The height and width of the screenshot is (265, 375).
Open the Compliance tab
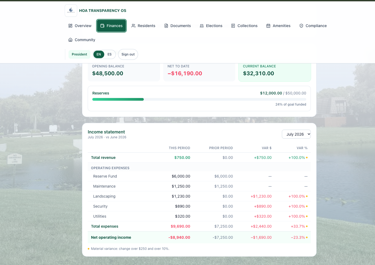click(x=313, y=26)
